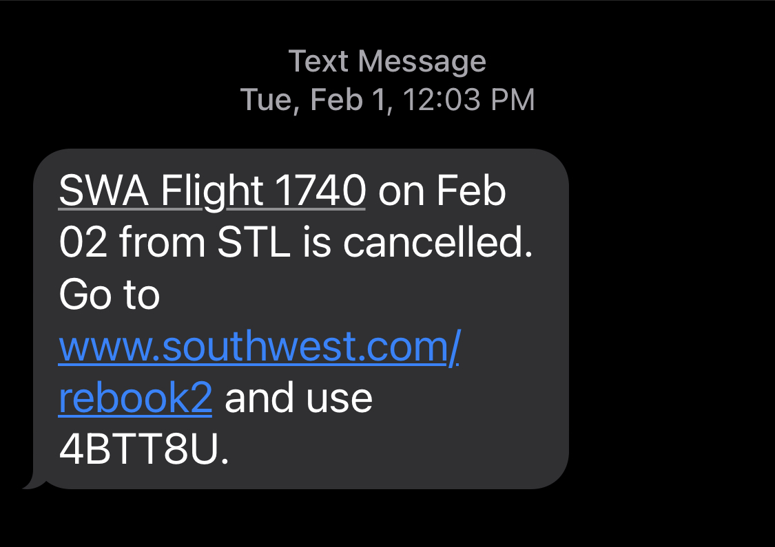Click the Tue, Feb 1 date stamp

[x=316, y=100]
